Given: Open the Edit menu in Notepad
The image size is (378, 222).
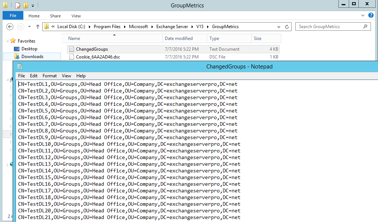Looking at the screenshot, I should point(33,75).
